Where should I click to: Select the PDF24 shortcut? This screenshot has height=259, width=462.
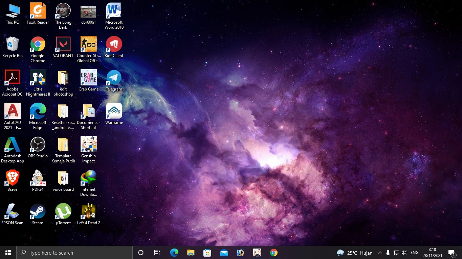coord(38,181)
